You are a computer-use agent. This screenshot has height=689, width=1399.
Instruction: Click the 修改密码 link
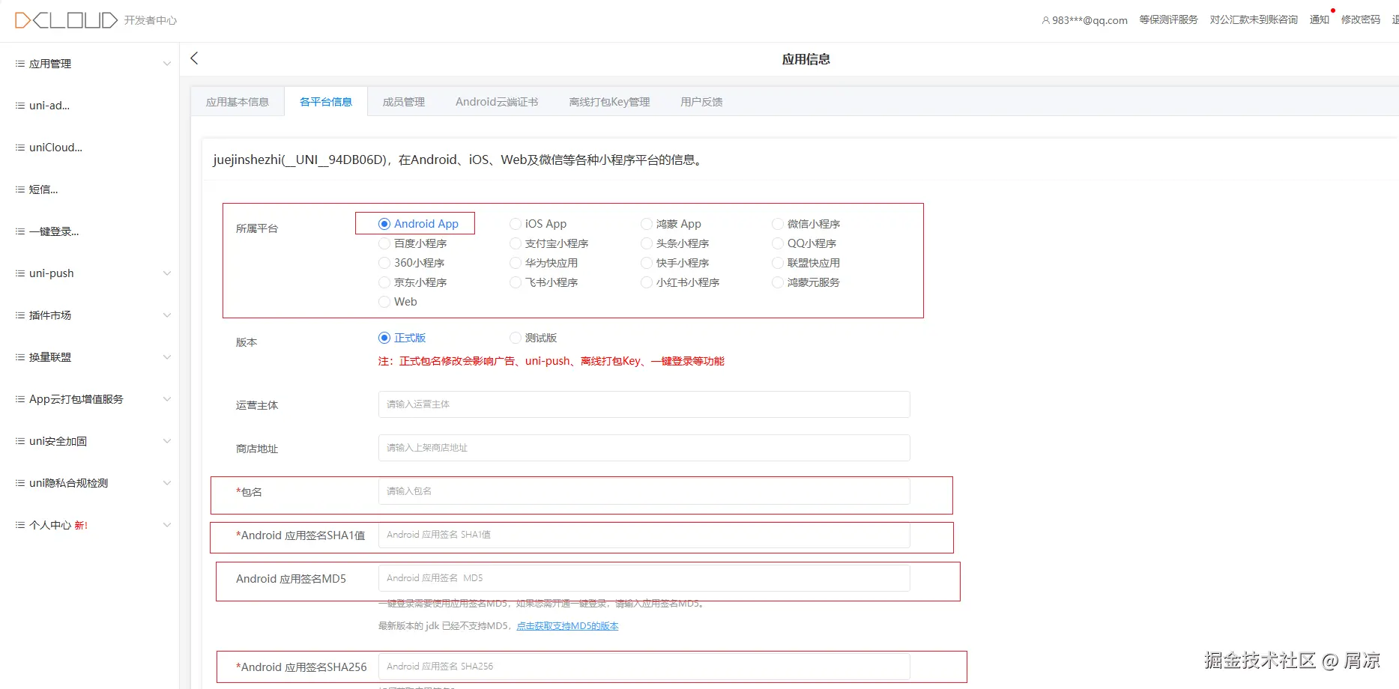click(1361, 20)
